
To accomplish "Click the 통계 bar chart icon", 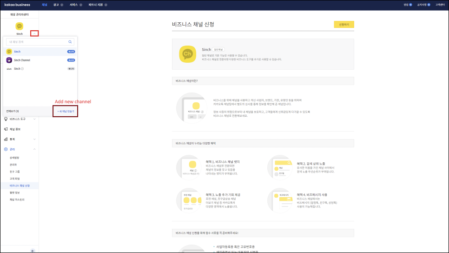I will coord(6,139).
